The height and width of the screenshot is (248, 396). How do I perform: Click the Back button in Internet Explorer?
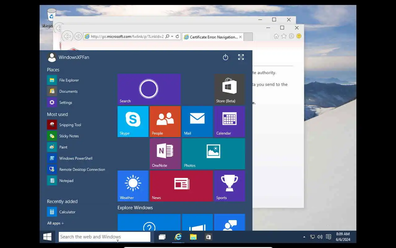[x=67, y=36]
